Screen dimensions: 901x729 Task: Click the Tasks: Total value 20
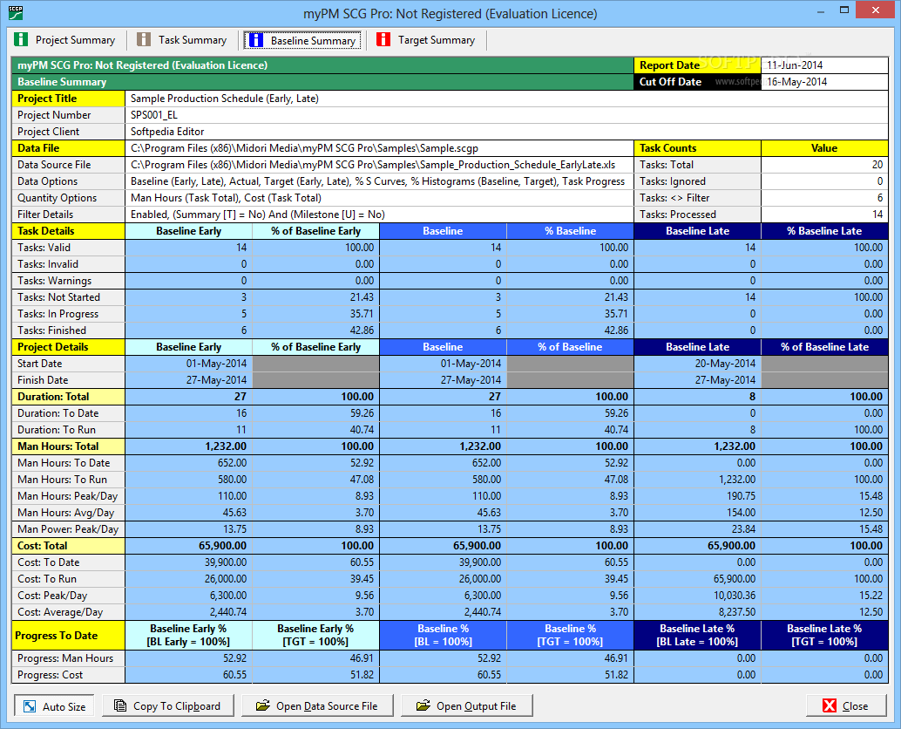pos(824,165)
